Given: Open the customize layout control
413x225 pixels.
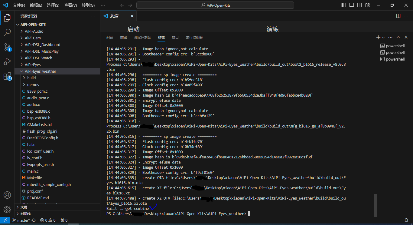Looking at the screenshot, I should pyautogui.click(x=367, y=5).
